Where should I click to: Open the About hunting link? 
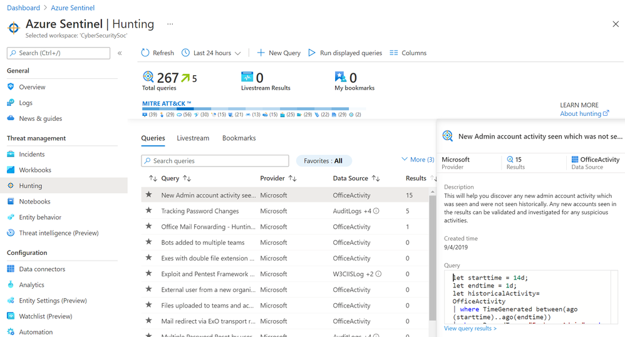[x=584, y=113]
